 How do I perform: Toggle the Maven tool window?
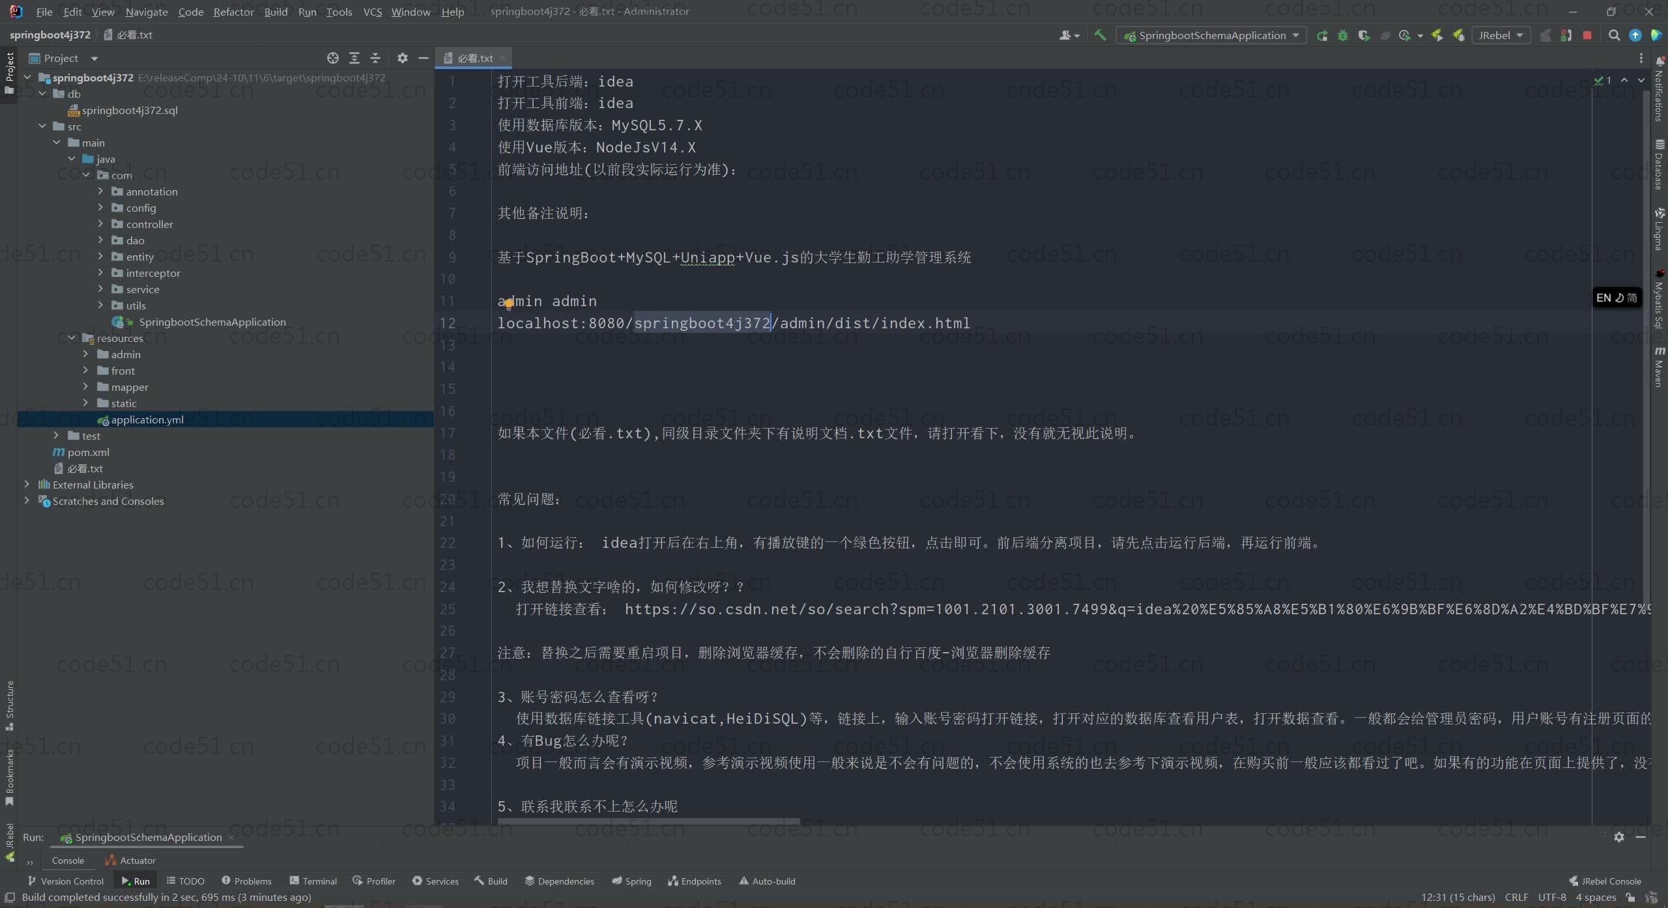point(1660,367)
